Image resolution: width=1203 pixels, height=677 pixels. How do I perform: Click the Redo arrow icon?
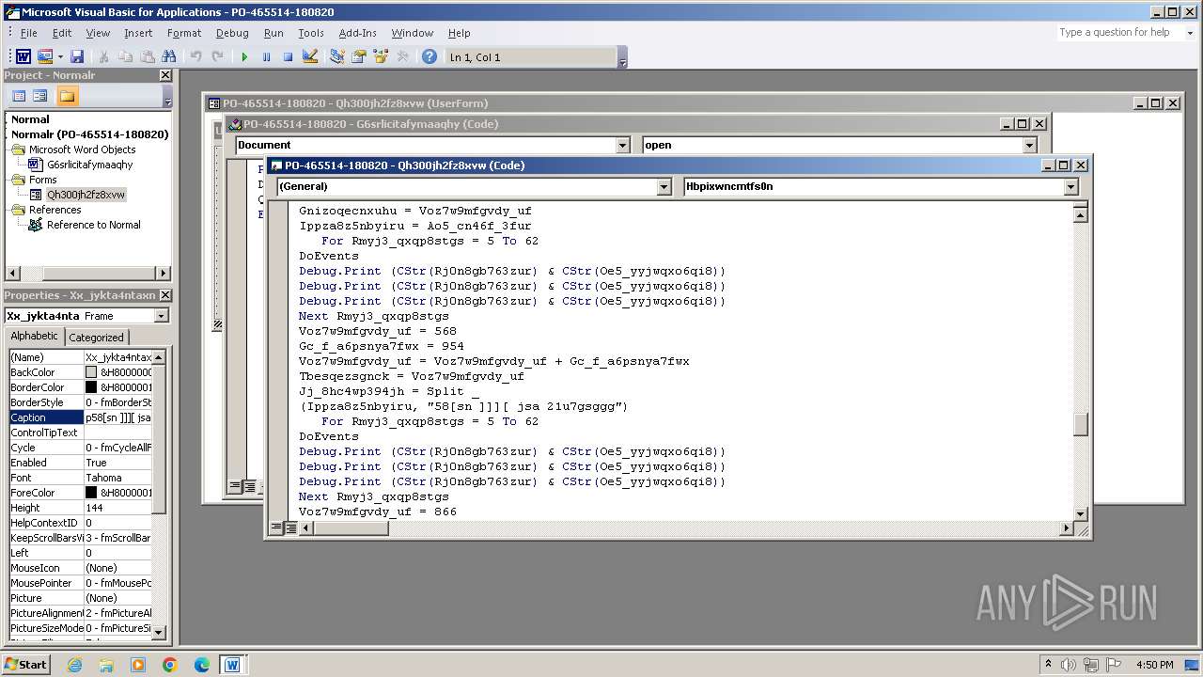[x=217, y=57]
